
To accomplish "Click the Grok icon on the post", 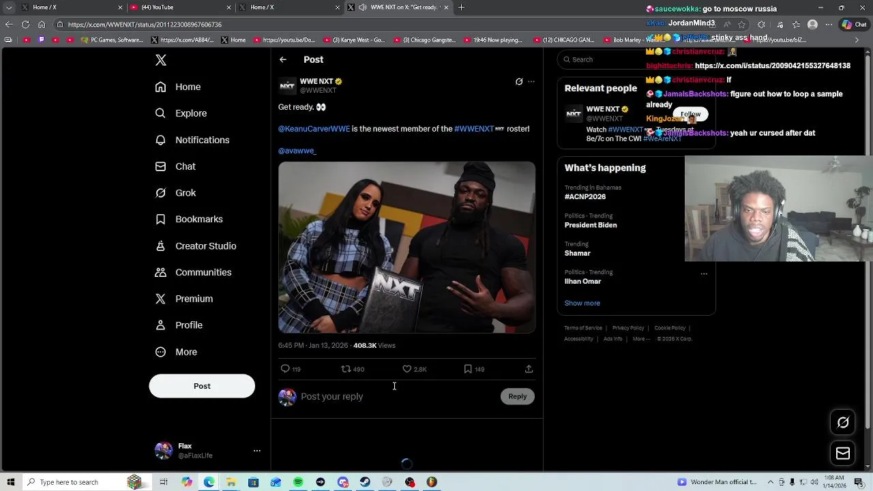I will point(519,81).
